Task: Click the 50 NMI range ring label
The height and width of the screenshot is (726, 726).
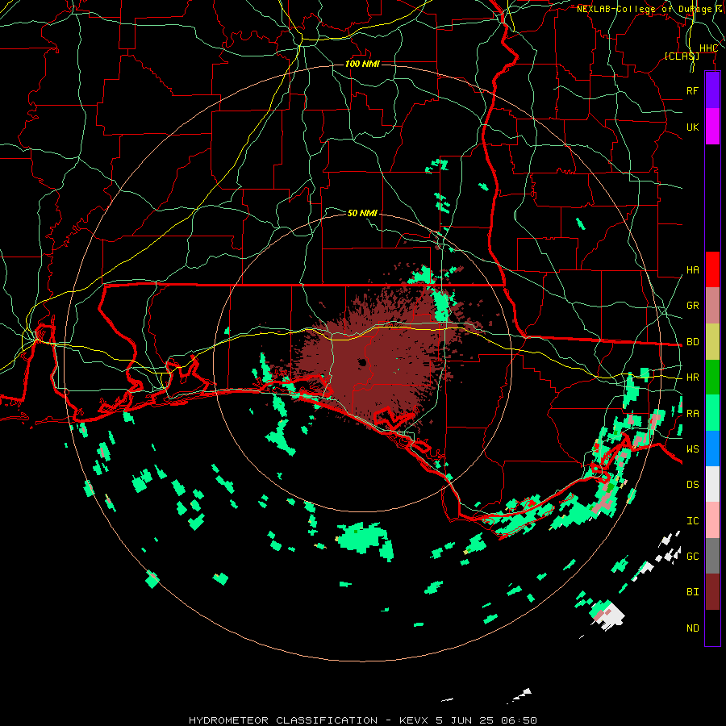Action: pyautogui.click(x=362, y=213)
